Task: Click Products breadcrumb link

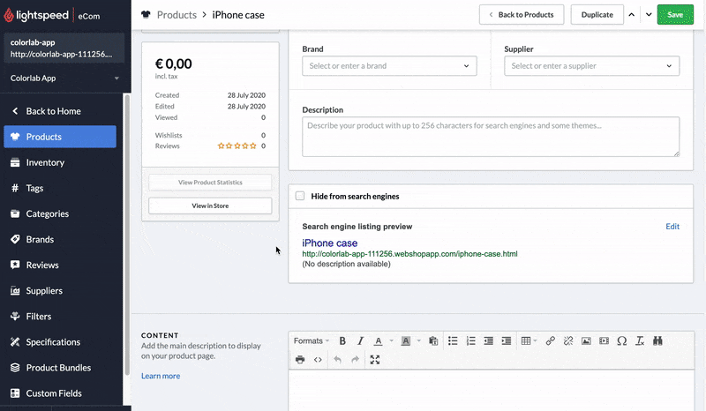Action: [x=176, y=15]
